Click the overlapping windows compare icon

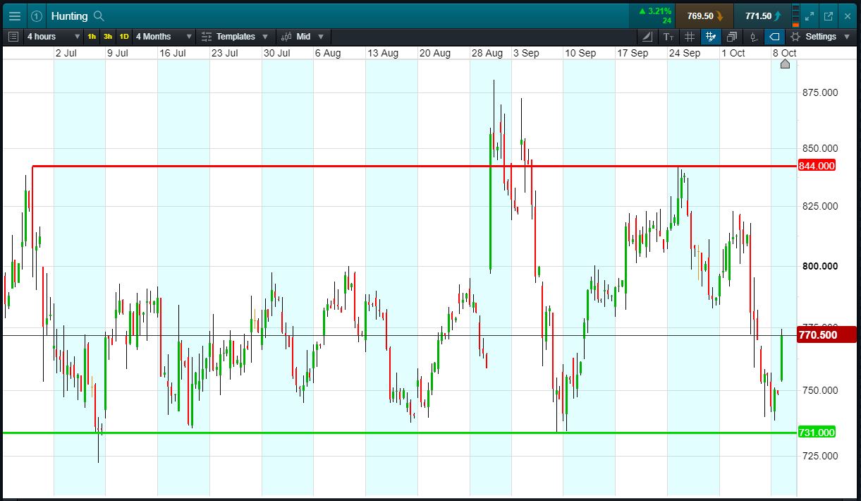tap(732, 37)
